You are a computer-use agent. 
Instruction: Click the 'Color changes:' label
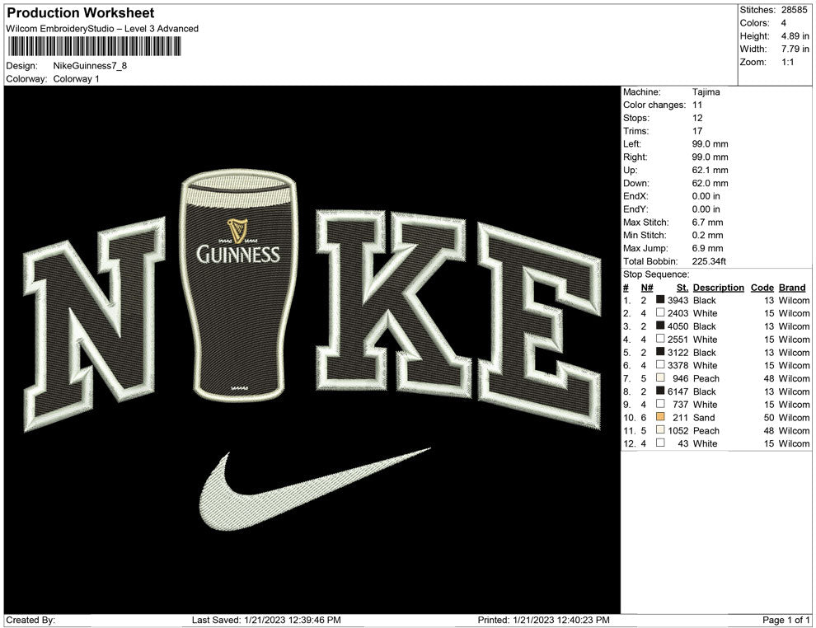[x=654, y=105]
